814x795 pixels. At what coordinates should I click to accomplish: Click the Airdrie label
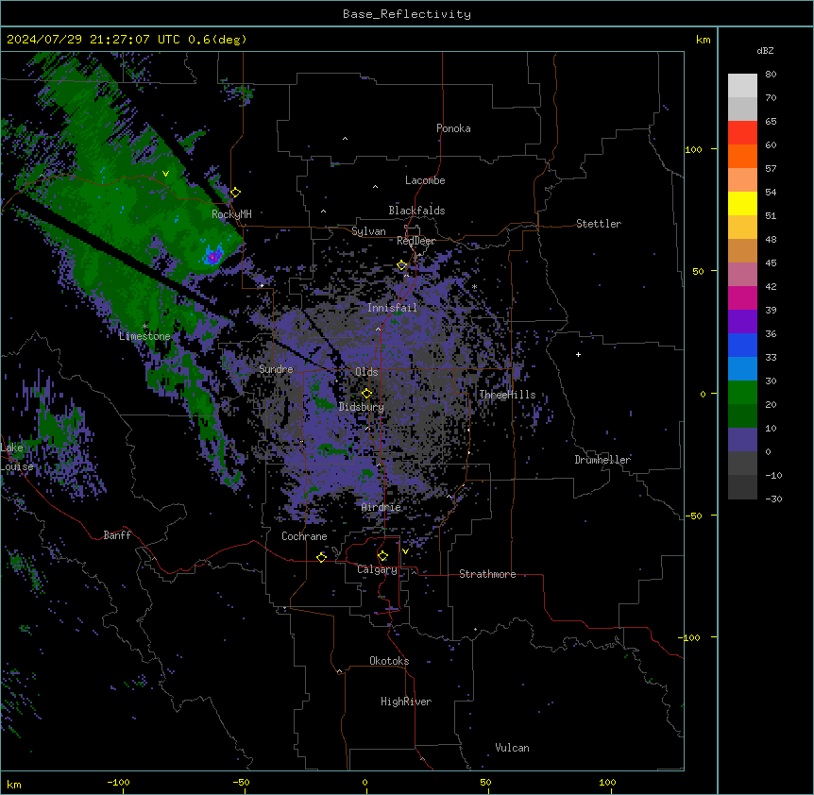point(382,507)
